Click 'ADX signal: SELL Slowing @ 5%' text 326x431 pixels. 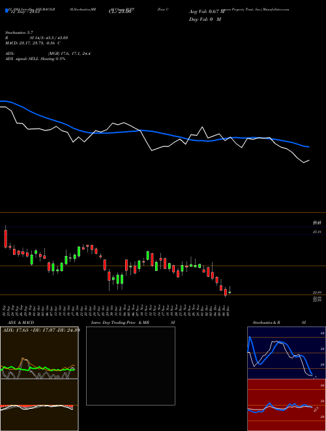click(x=35, y=59)
